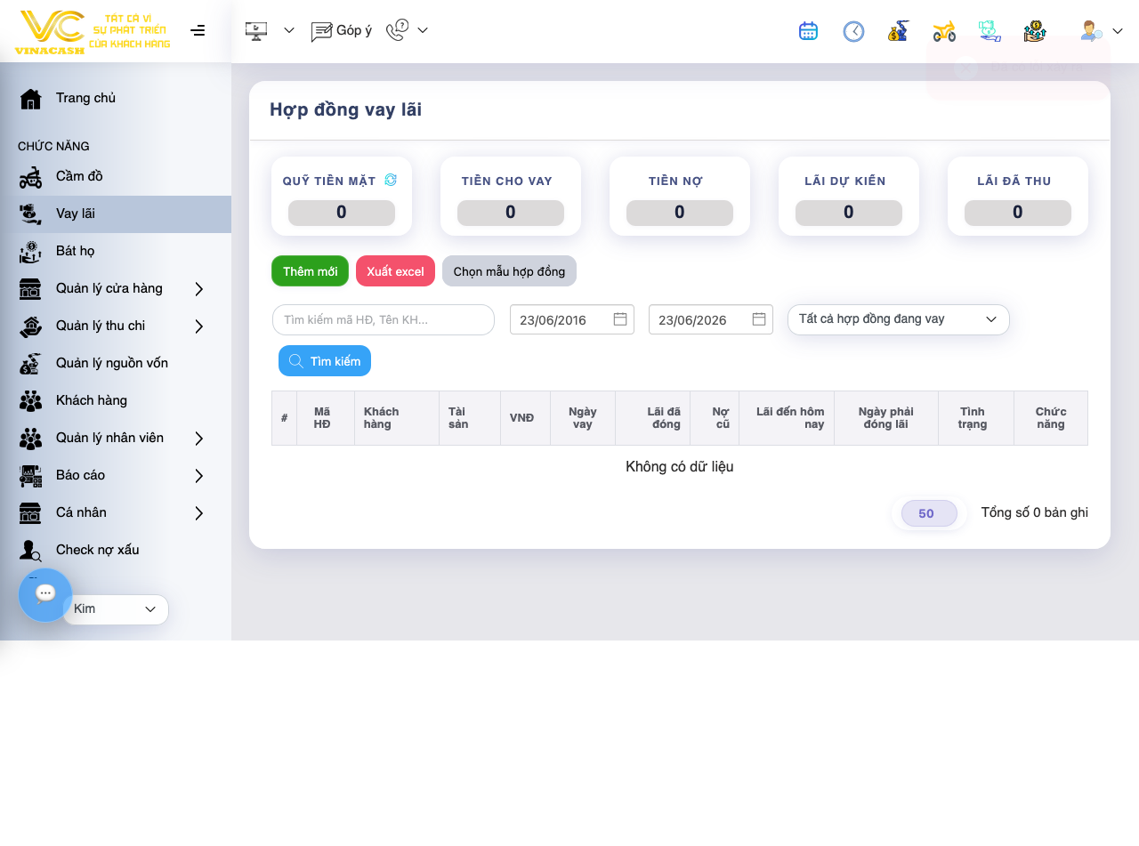Viewport: 1139px width, 846px height.
Task: Focus the contract code search box
Action: (x=384, y=319)
